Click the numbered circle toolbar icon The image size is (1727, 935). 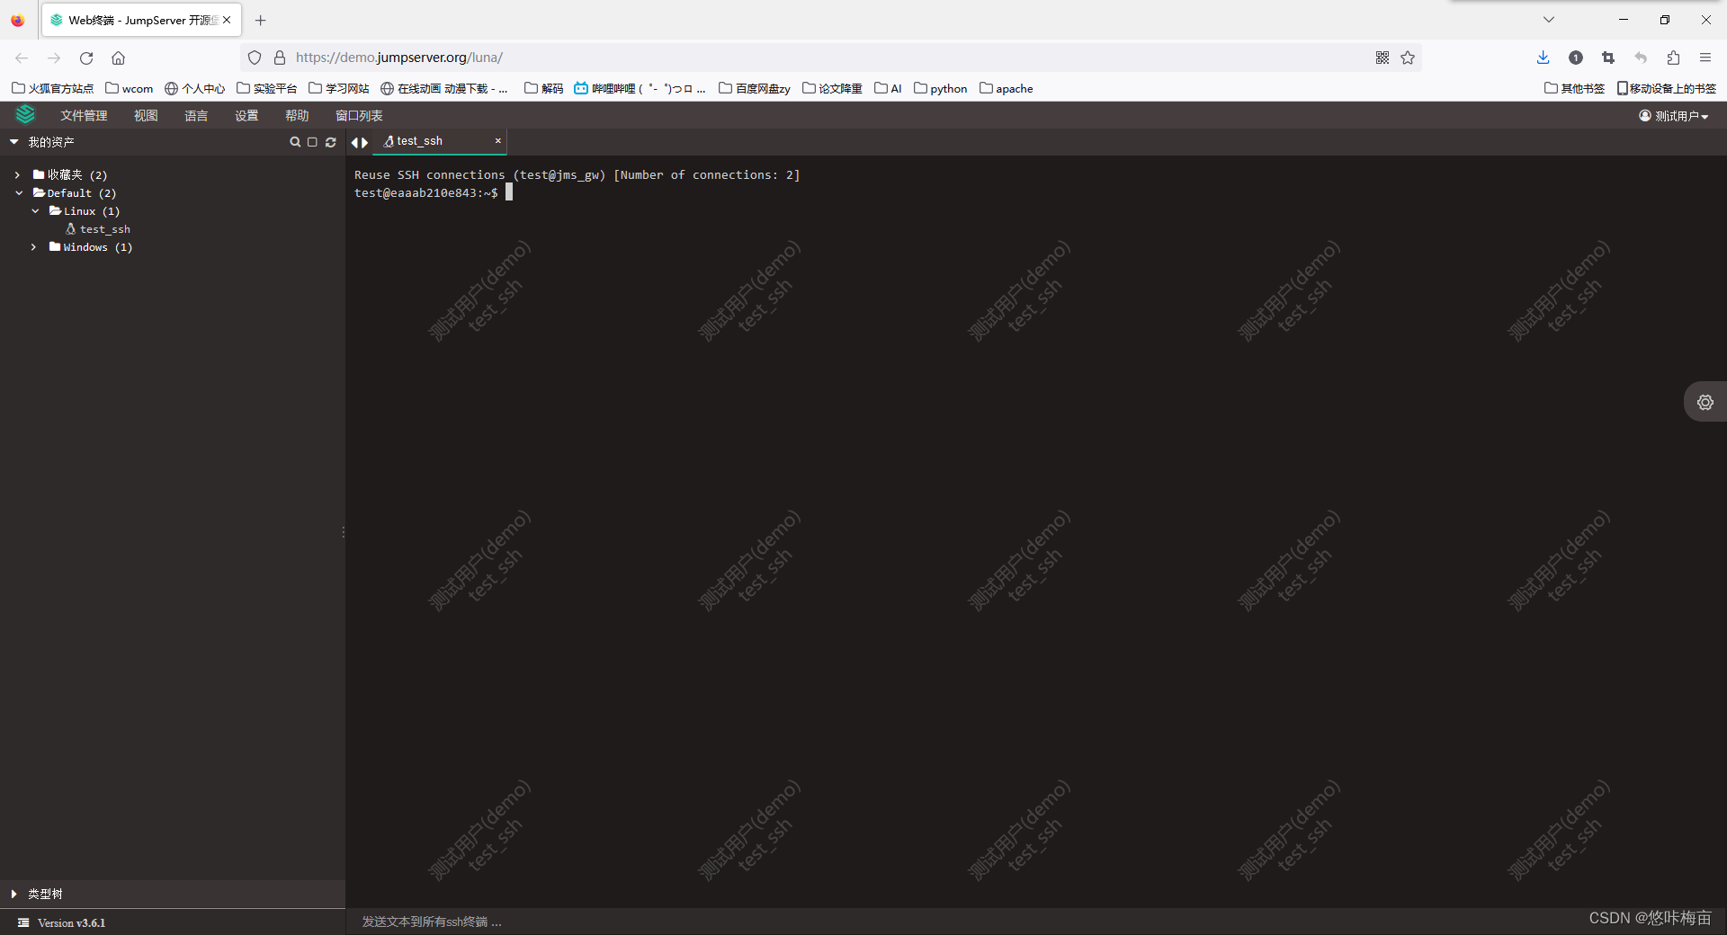pos(1576,58)
